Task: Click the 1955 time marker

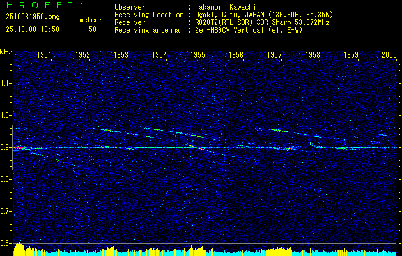Action: pyautogui.click(x=197, y=54)
